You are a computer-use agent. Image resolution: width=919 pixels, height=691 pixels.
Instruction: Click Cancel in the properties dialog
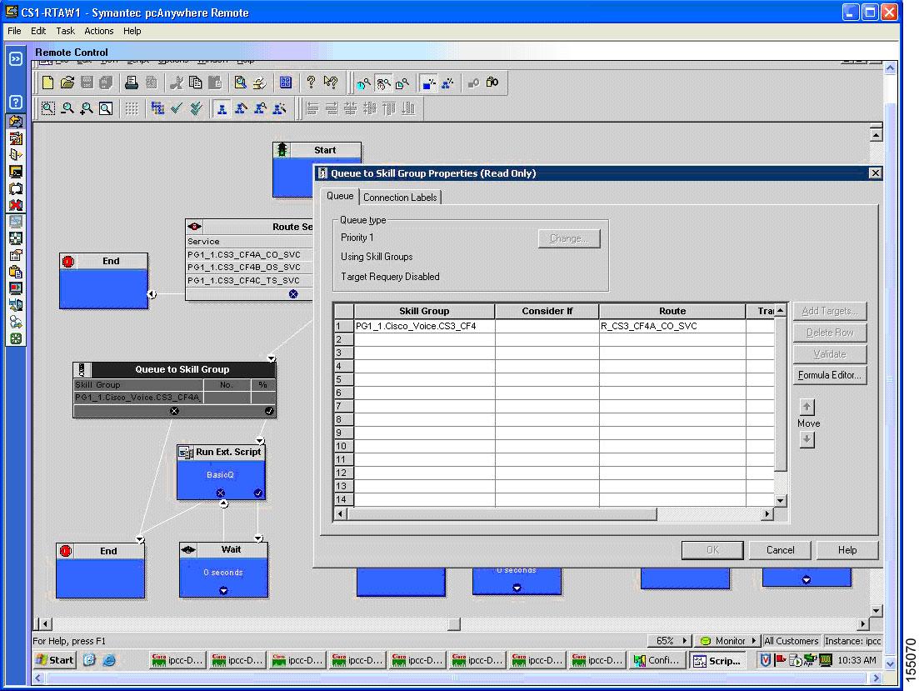tap(780, 550)
